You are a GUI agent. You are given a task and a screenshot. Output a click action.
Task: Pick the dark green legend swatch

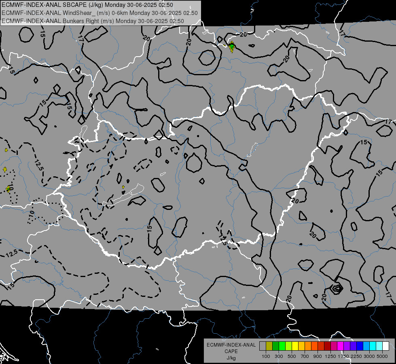click(x=275, y=346)
